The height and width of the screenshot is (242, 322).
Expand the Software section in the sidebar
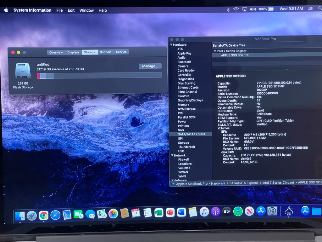[x=173, y=180]
